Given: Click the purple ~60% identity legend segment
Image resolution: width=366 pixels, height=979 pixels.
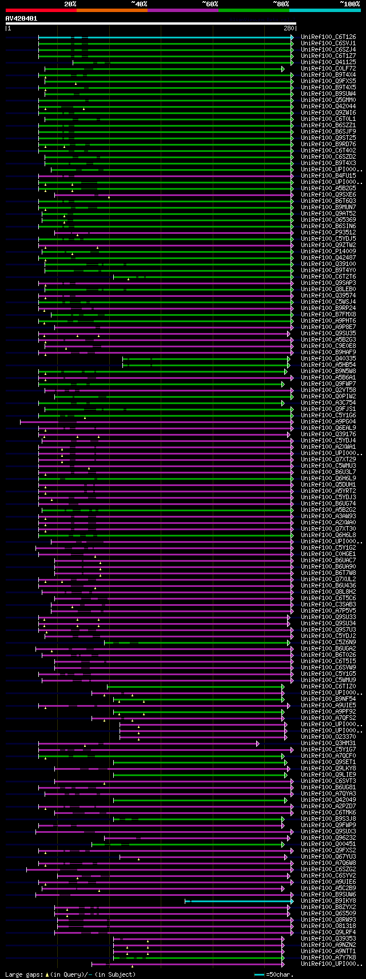Looking at the screenshot, I should 183,10.
